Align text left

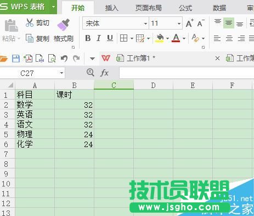click(217, 38)
